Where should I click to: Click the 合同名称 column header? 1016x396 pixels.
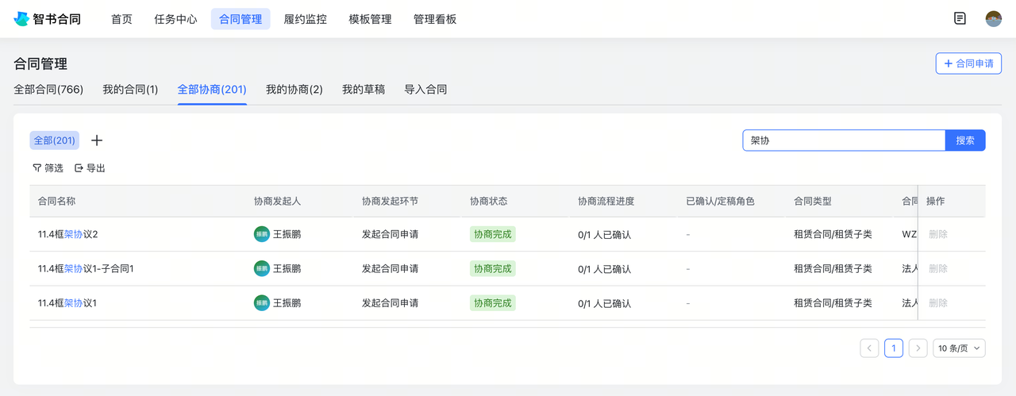pos(56,201)
